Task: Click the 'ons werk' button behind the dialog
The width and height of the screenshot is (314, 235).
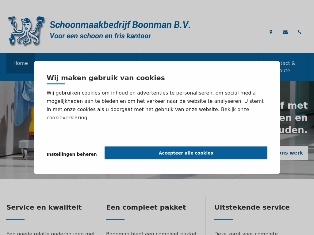Action: [x=293, y=153]
